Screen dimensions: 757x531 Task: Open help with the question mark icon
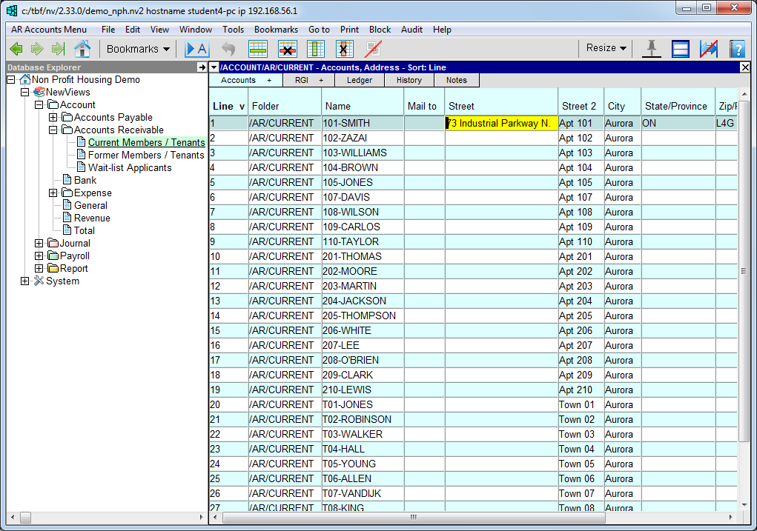[x=736, y=49]
